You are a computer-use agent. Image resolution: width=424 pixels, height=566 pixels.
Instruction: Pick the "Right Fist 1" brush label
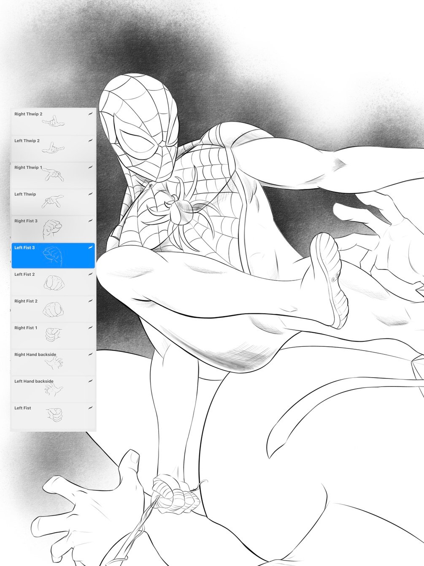pos(26,328)
